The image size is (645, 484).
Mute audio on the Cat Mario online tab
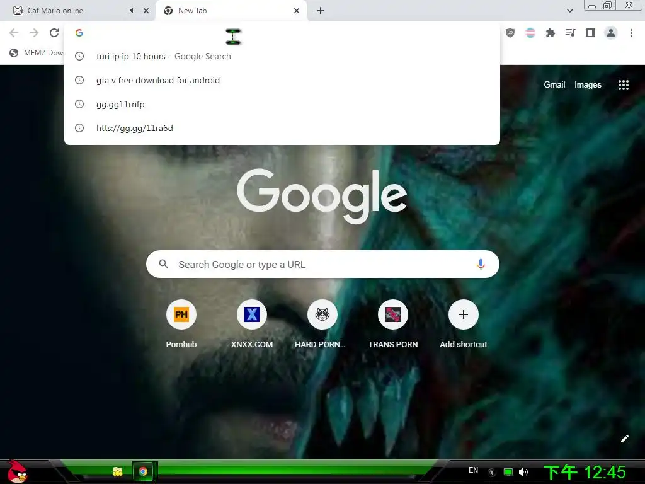pyautogui.click(x=132, y=11)
